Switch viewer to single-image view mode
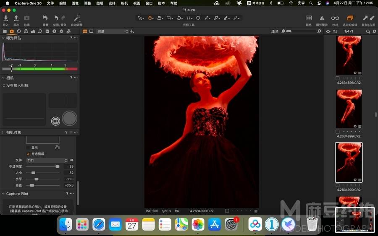 point(92,31)
